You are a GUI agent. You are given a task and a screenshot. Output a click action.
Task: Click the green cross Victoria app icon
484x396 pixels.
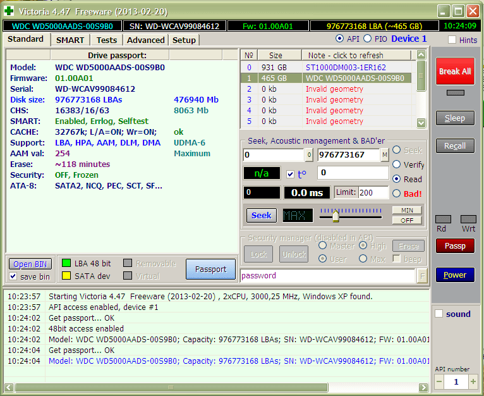tap(9, 11)
